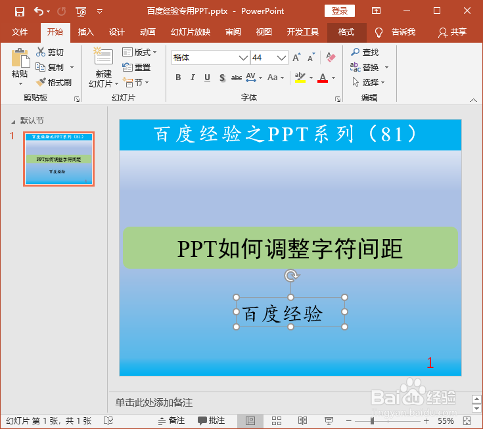Viewport: 483px width, 429px height.
Task: Open the font size 44 dropdown
Action: [x=281, y=58]
